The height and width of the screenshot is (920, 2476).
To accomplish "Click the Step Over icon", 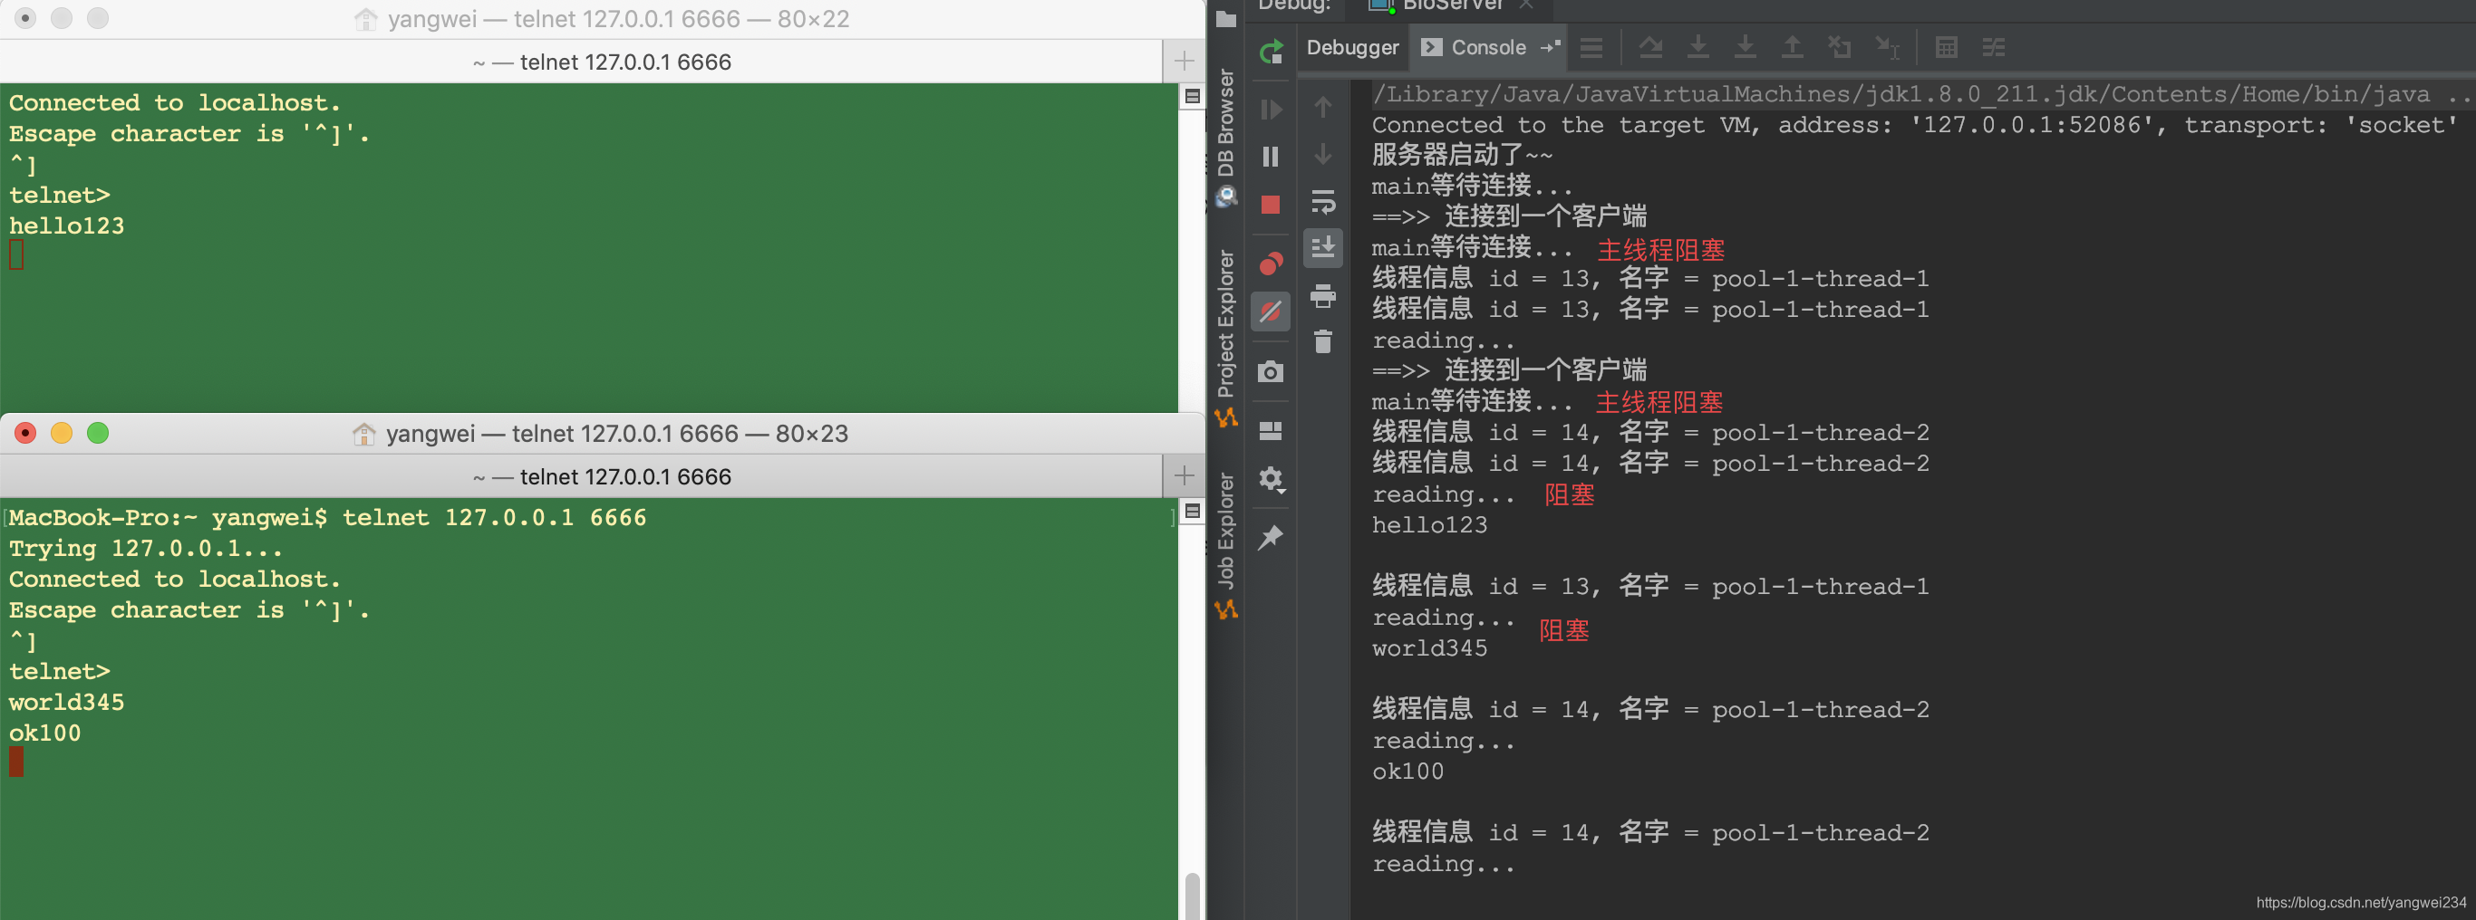I will (1650, 48).
